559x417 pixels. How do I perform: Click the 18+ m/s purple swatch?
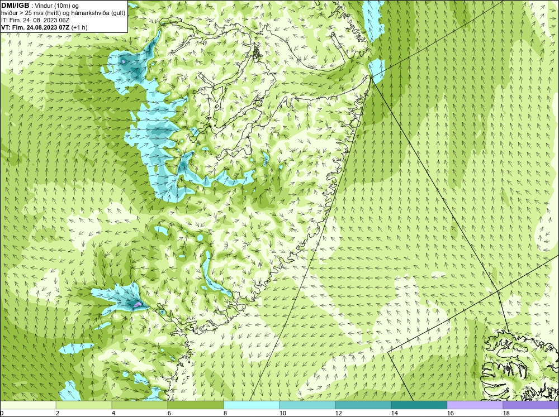click(531, 405)
